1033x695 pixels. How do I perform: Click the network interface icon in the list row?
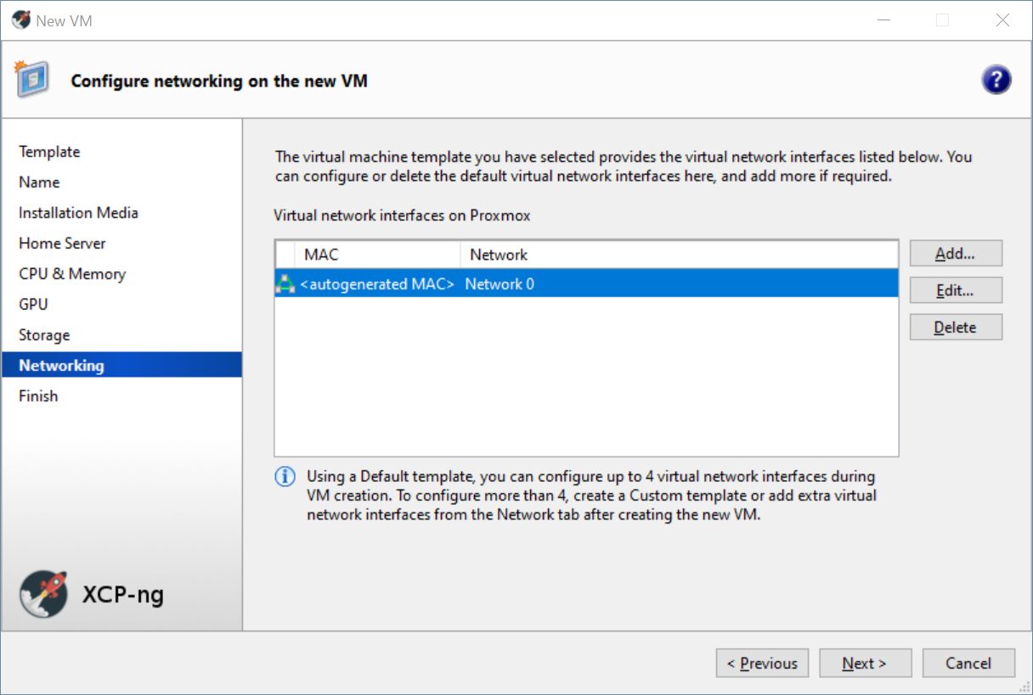(286, 284)
